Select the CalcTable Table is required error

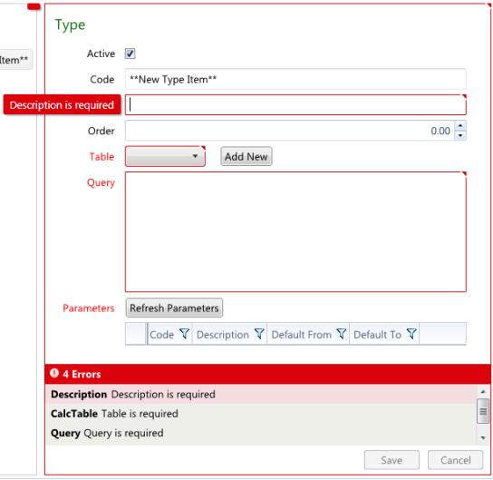[x=262, y=413]
